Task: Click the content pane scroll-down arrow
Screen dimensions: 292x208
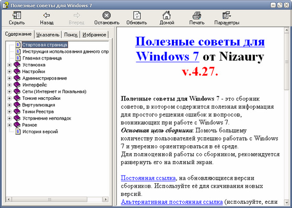Action: tap(287, 202)
